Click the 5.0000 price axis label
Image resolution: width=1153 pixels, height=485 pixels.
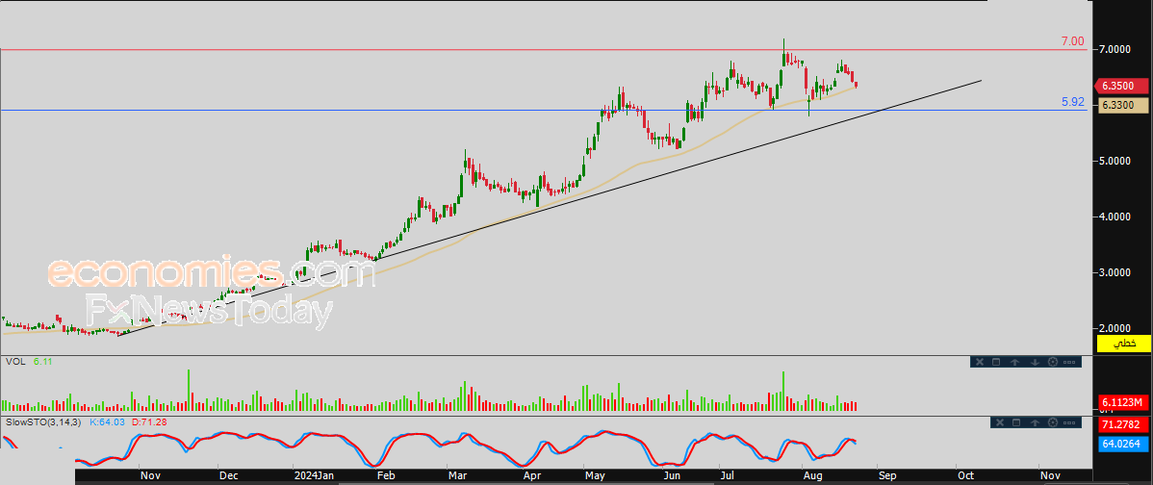tap(1115, 161)
